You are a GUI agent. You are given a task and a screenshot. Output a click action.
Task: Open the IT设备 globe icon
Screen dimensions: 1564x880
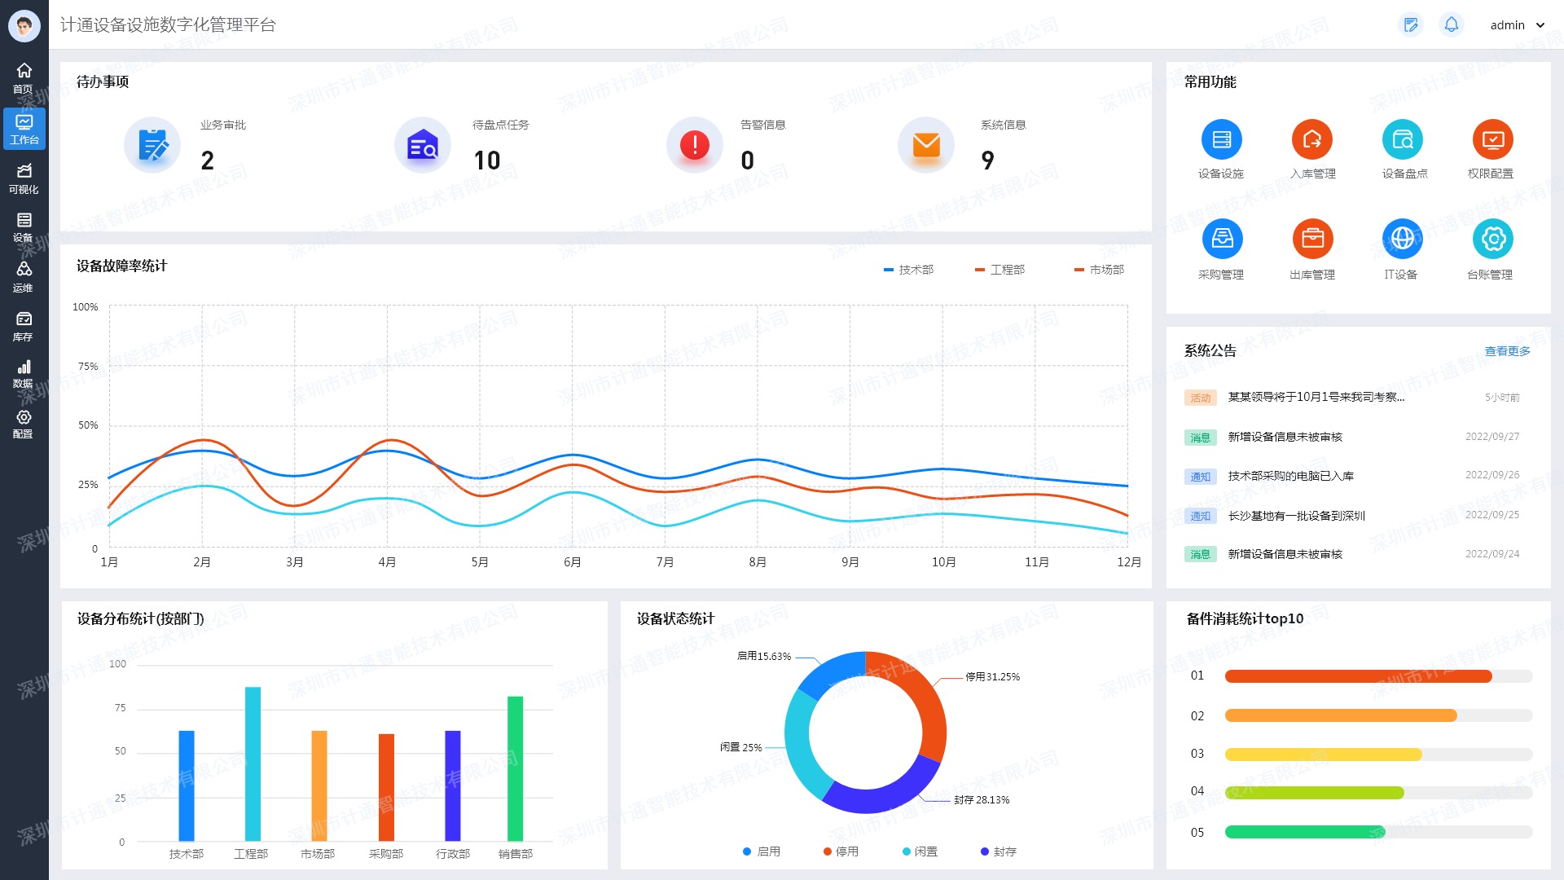tap(1402, 240)
